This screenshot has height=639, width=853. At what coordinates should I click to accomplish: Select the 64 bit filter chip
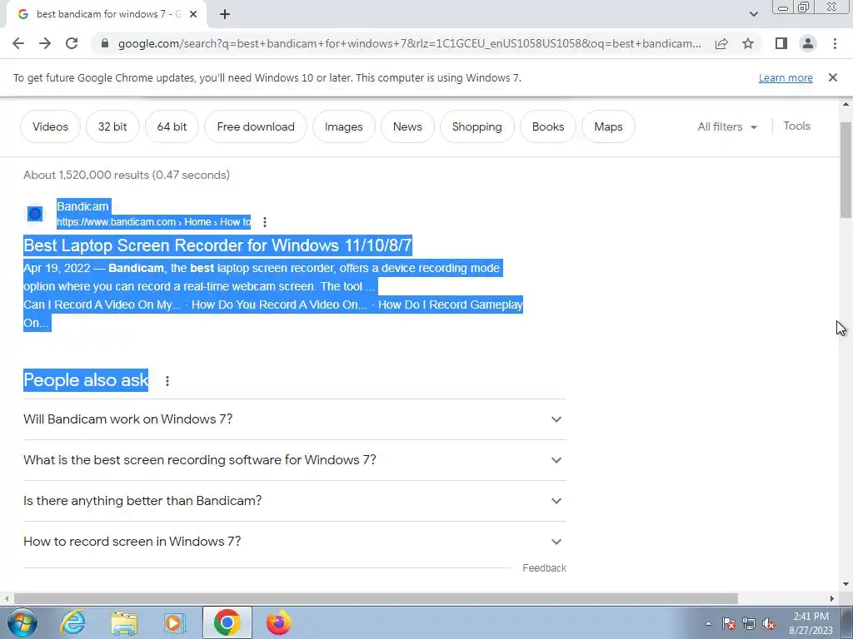(172, 126)
